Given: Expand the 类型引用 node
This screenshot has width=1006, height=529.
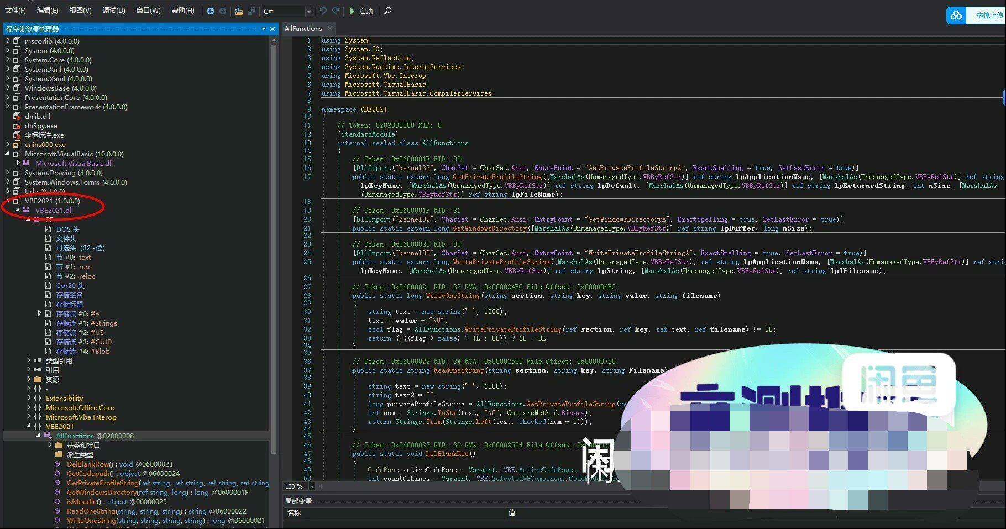Looking at the screenshot, I should pyautogui.click(x=29, y=360).
